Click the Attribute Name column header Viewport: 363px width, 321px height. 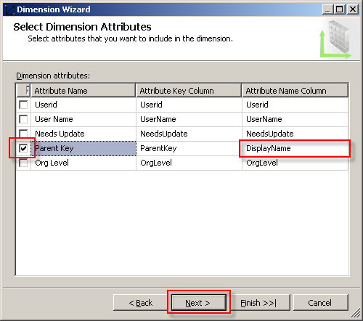tap(83, 91)
